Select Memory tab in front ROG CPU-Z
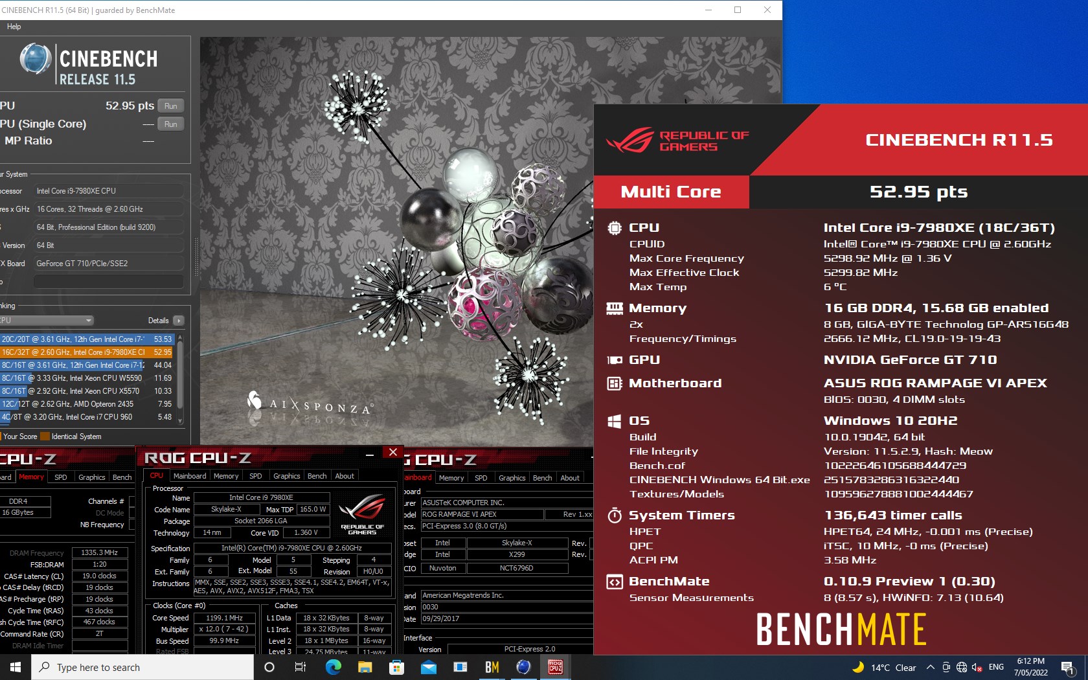The image size is (1088, 680). pyautogui.click(x=226, y=476)
